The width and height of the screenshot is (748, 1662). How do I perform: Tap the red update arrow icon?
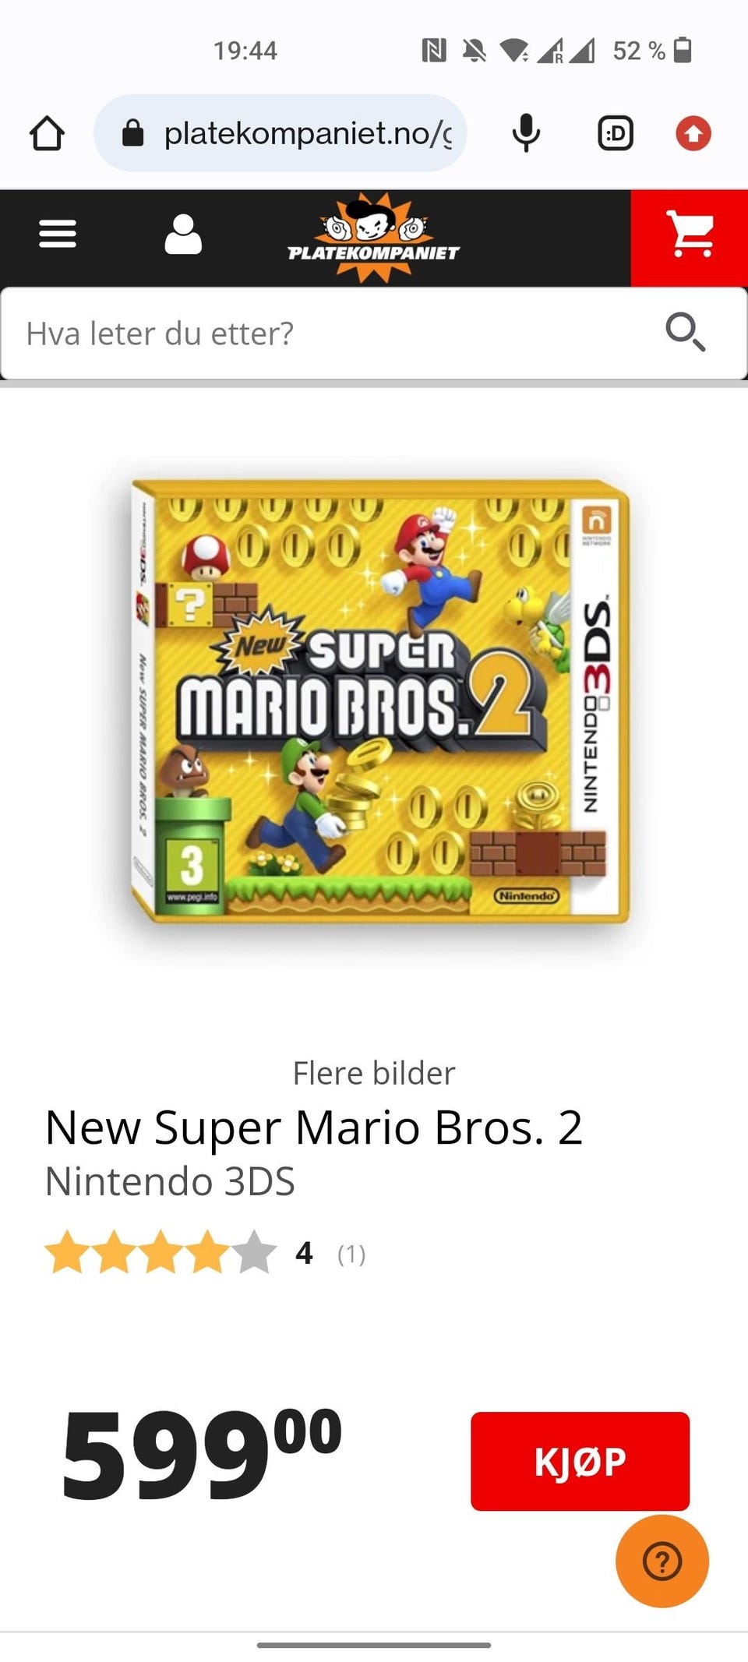pos(693,133)
